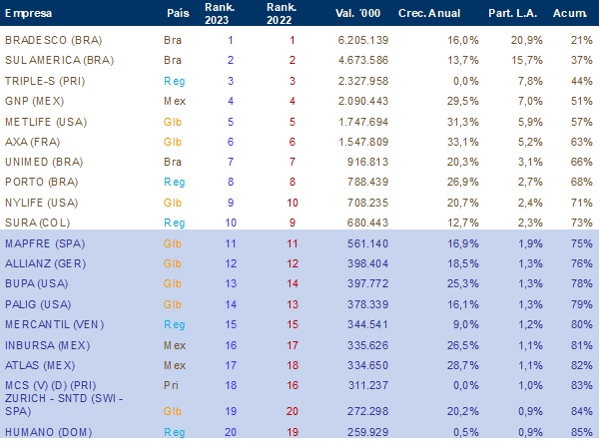Screen dimensions: 600x444
Task: Select the Crec. Anual column header
Action: tap(430, 16)
